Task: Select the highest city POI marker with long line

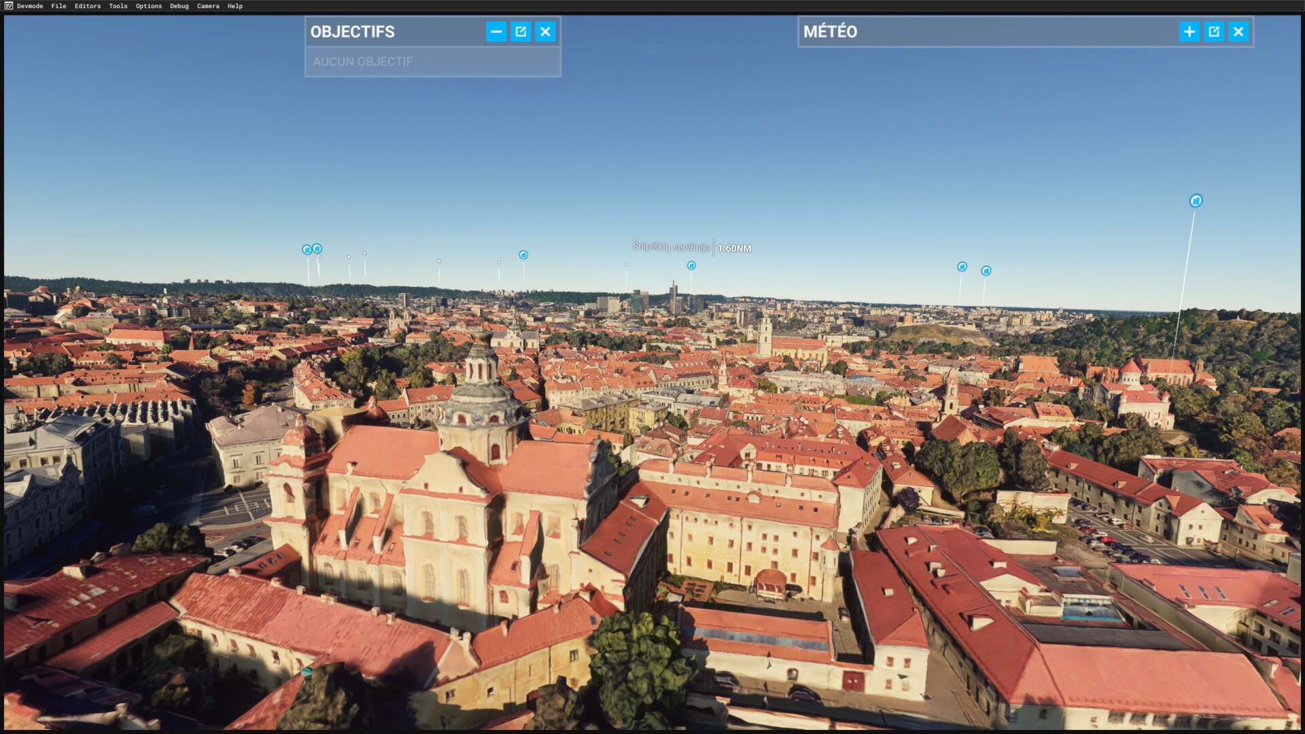Action: [x=1196, y=200]
